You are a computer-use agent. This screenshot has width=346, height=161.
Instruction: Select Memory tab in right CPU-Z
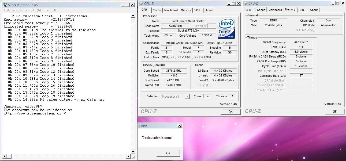(290, 9)
